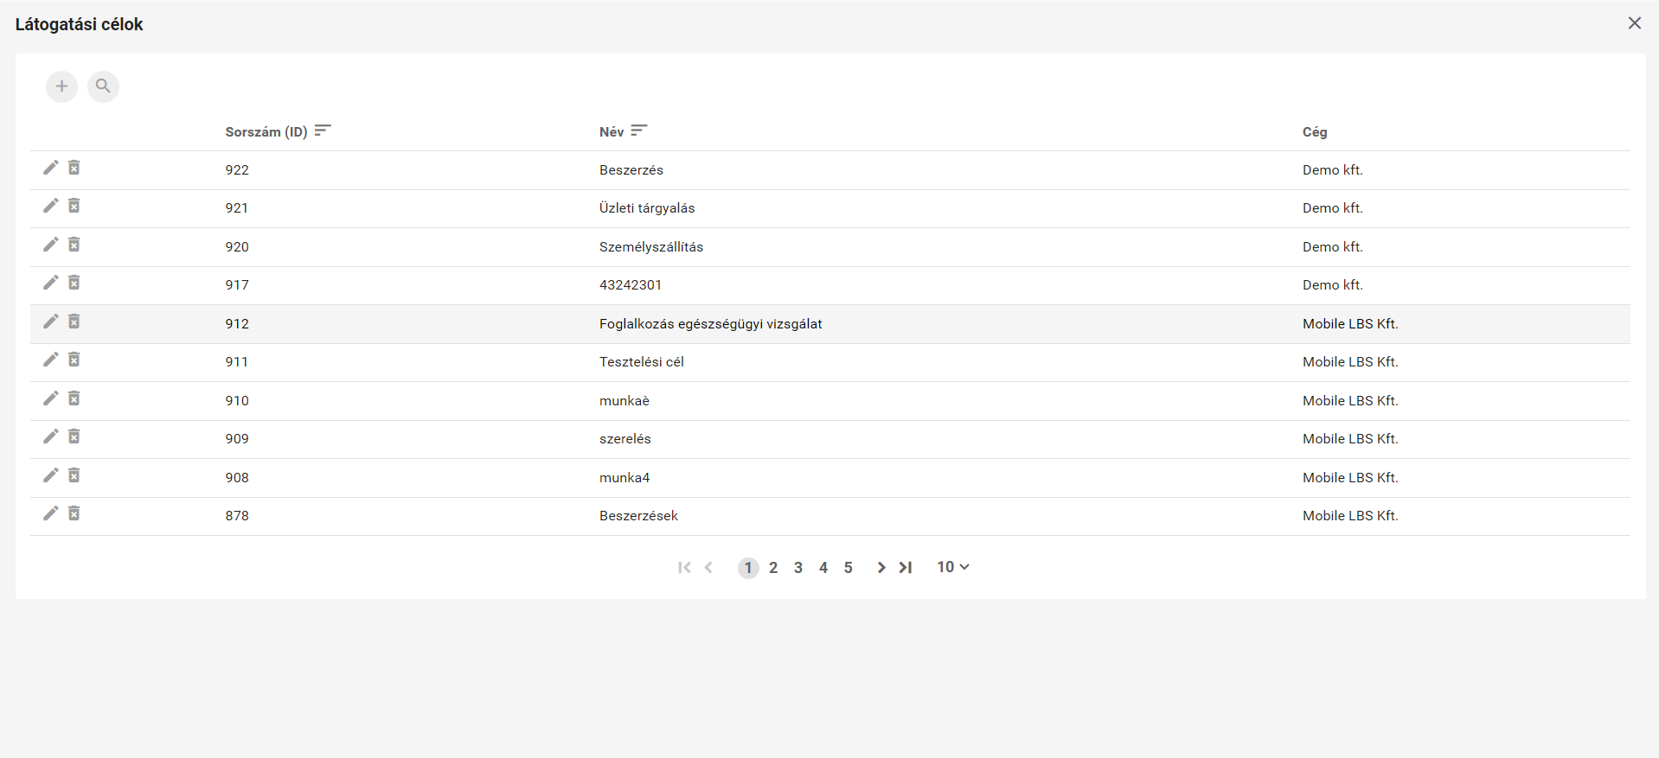Delete the munka4 row
This screenshot has height=758, width=1659.
tap(74, 475)
